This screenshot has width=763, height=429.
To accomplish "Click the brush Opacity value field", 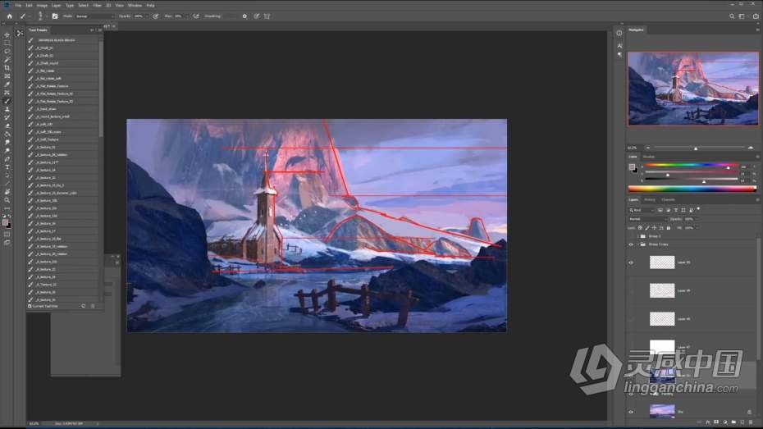I will click(x=140, y=16).
